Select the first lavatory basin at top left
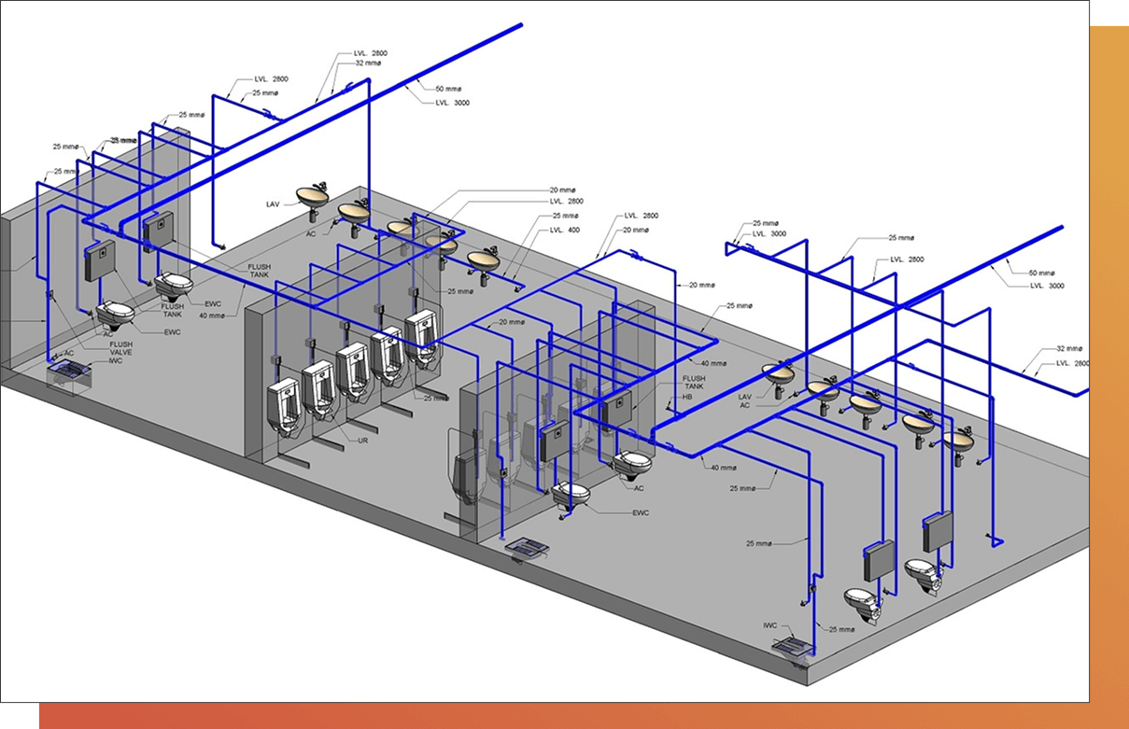Image resolution: width=1129 pixels, height=729 pixels. [x=313, y=195]
